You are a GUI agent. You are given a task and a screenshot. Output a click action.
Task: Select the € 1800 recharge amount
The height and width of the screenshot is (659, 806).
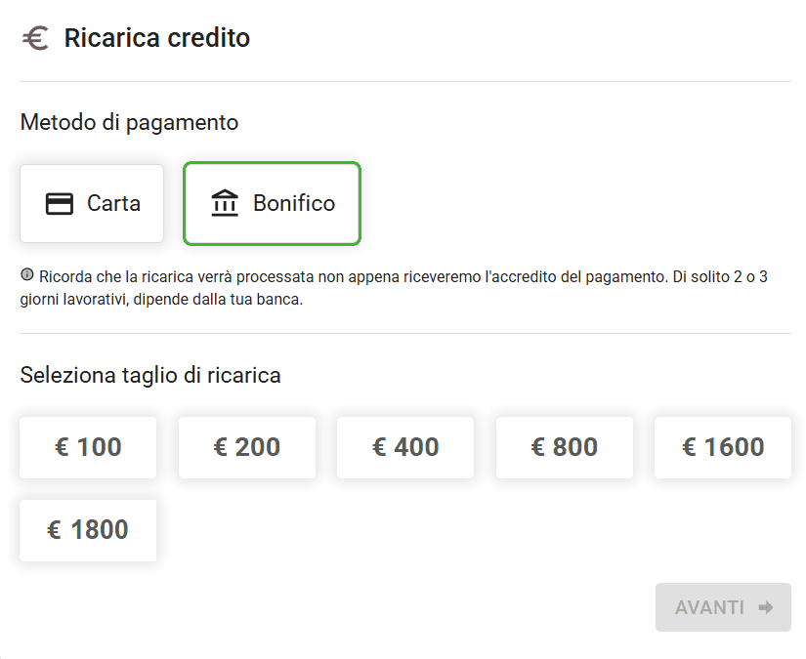pos(88,530)
